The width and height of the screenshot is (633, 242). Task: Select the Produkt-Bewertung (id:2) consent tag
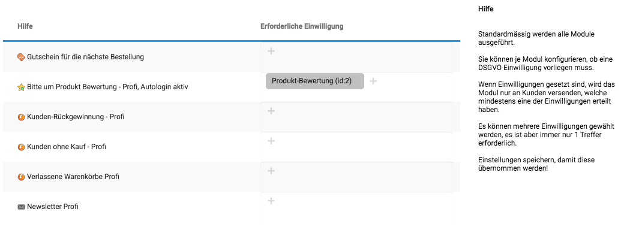coord(315,81)
